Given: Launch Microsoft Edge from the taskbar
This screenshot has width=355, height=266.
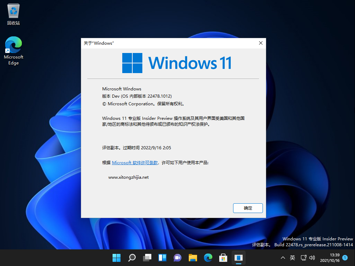Looking at the screenshot, I should [x=208, y=258].
